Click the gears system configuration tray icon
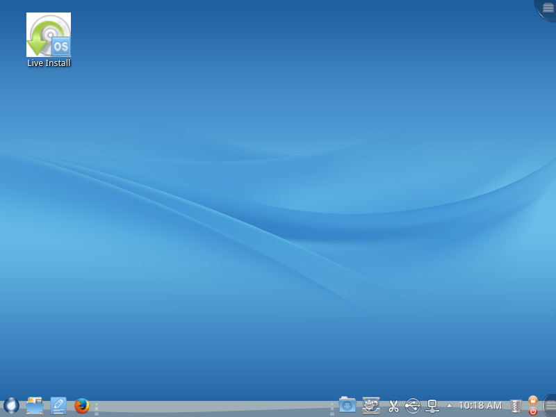The width and height of the screenshot is (556, 417). [371, 405]
